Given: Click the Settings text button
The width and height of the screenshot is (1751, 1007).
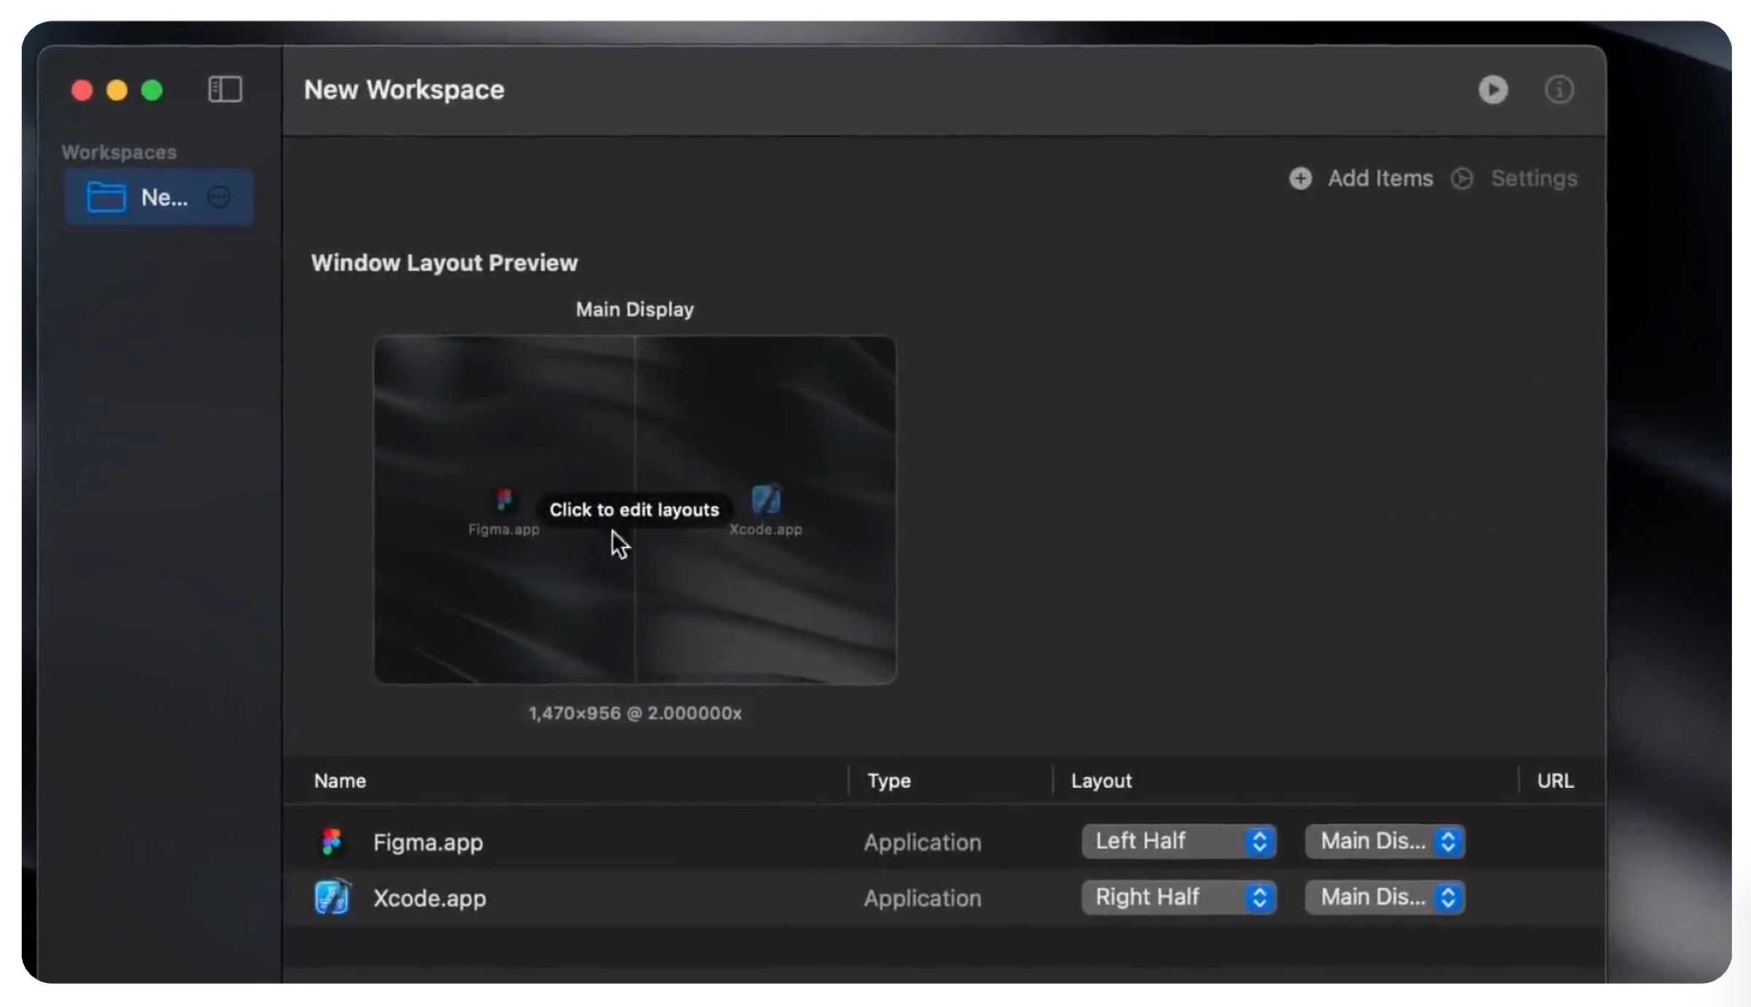Looking at the screenshot, I should coord(1534,179).
